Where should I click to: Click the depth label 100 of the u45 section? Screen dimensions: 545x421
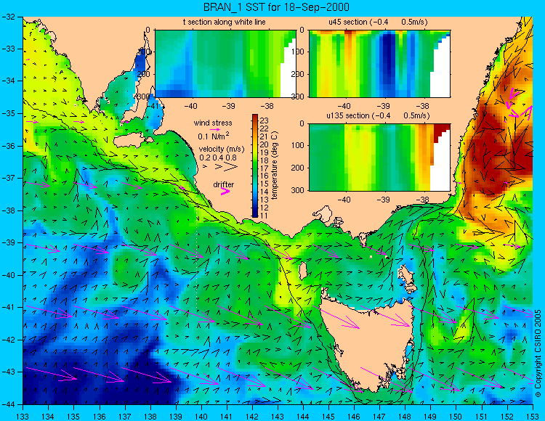(299, 52)
